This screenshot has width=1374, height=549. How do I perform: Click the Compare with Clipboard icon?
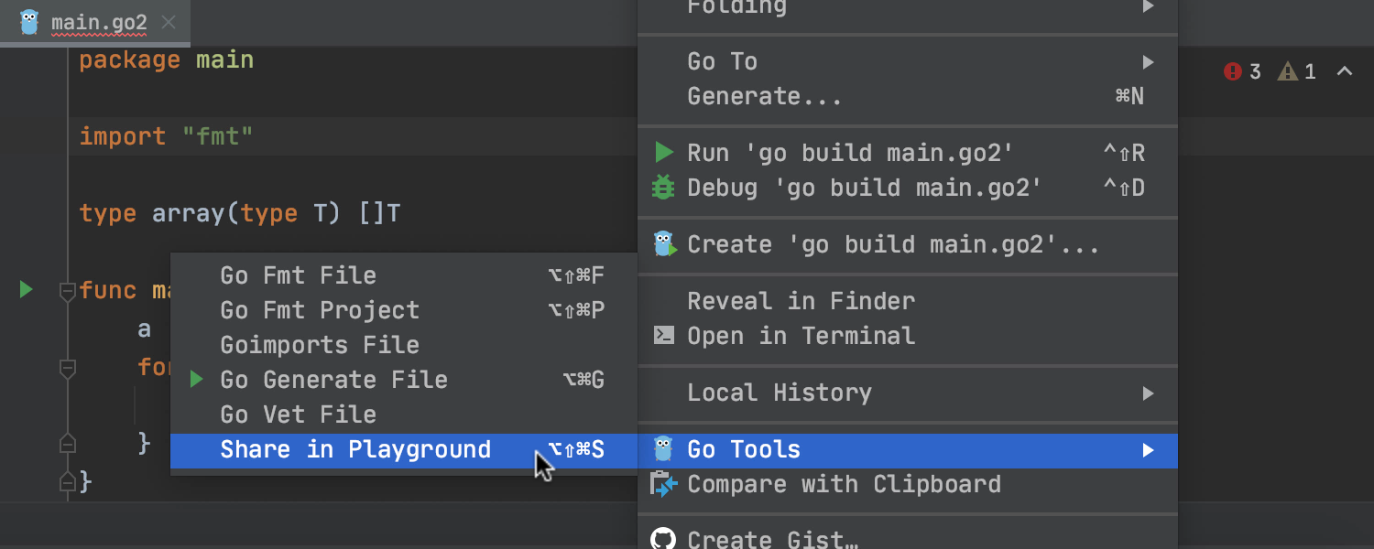pos(664,484)
